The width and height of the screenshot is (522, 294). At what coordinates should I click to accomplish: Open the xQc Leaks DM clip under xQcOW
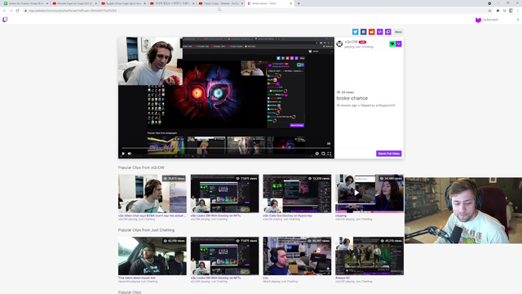click(x=225, y=194)
